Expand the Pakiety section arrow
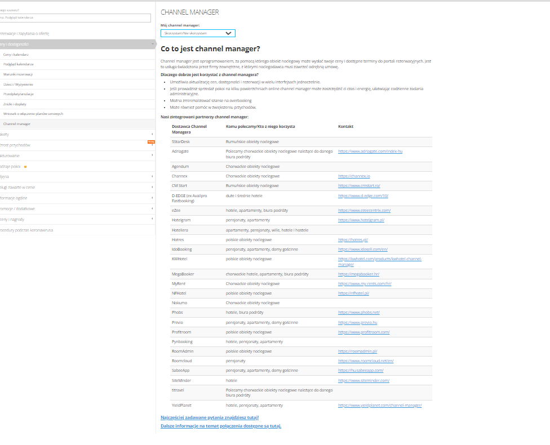 (x=152, y=134)
